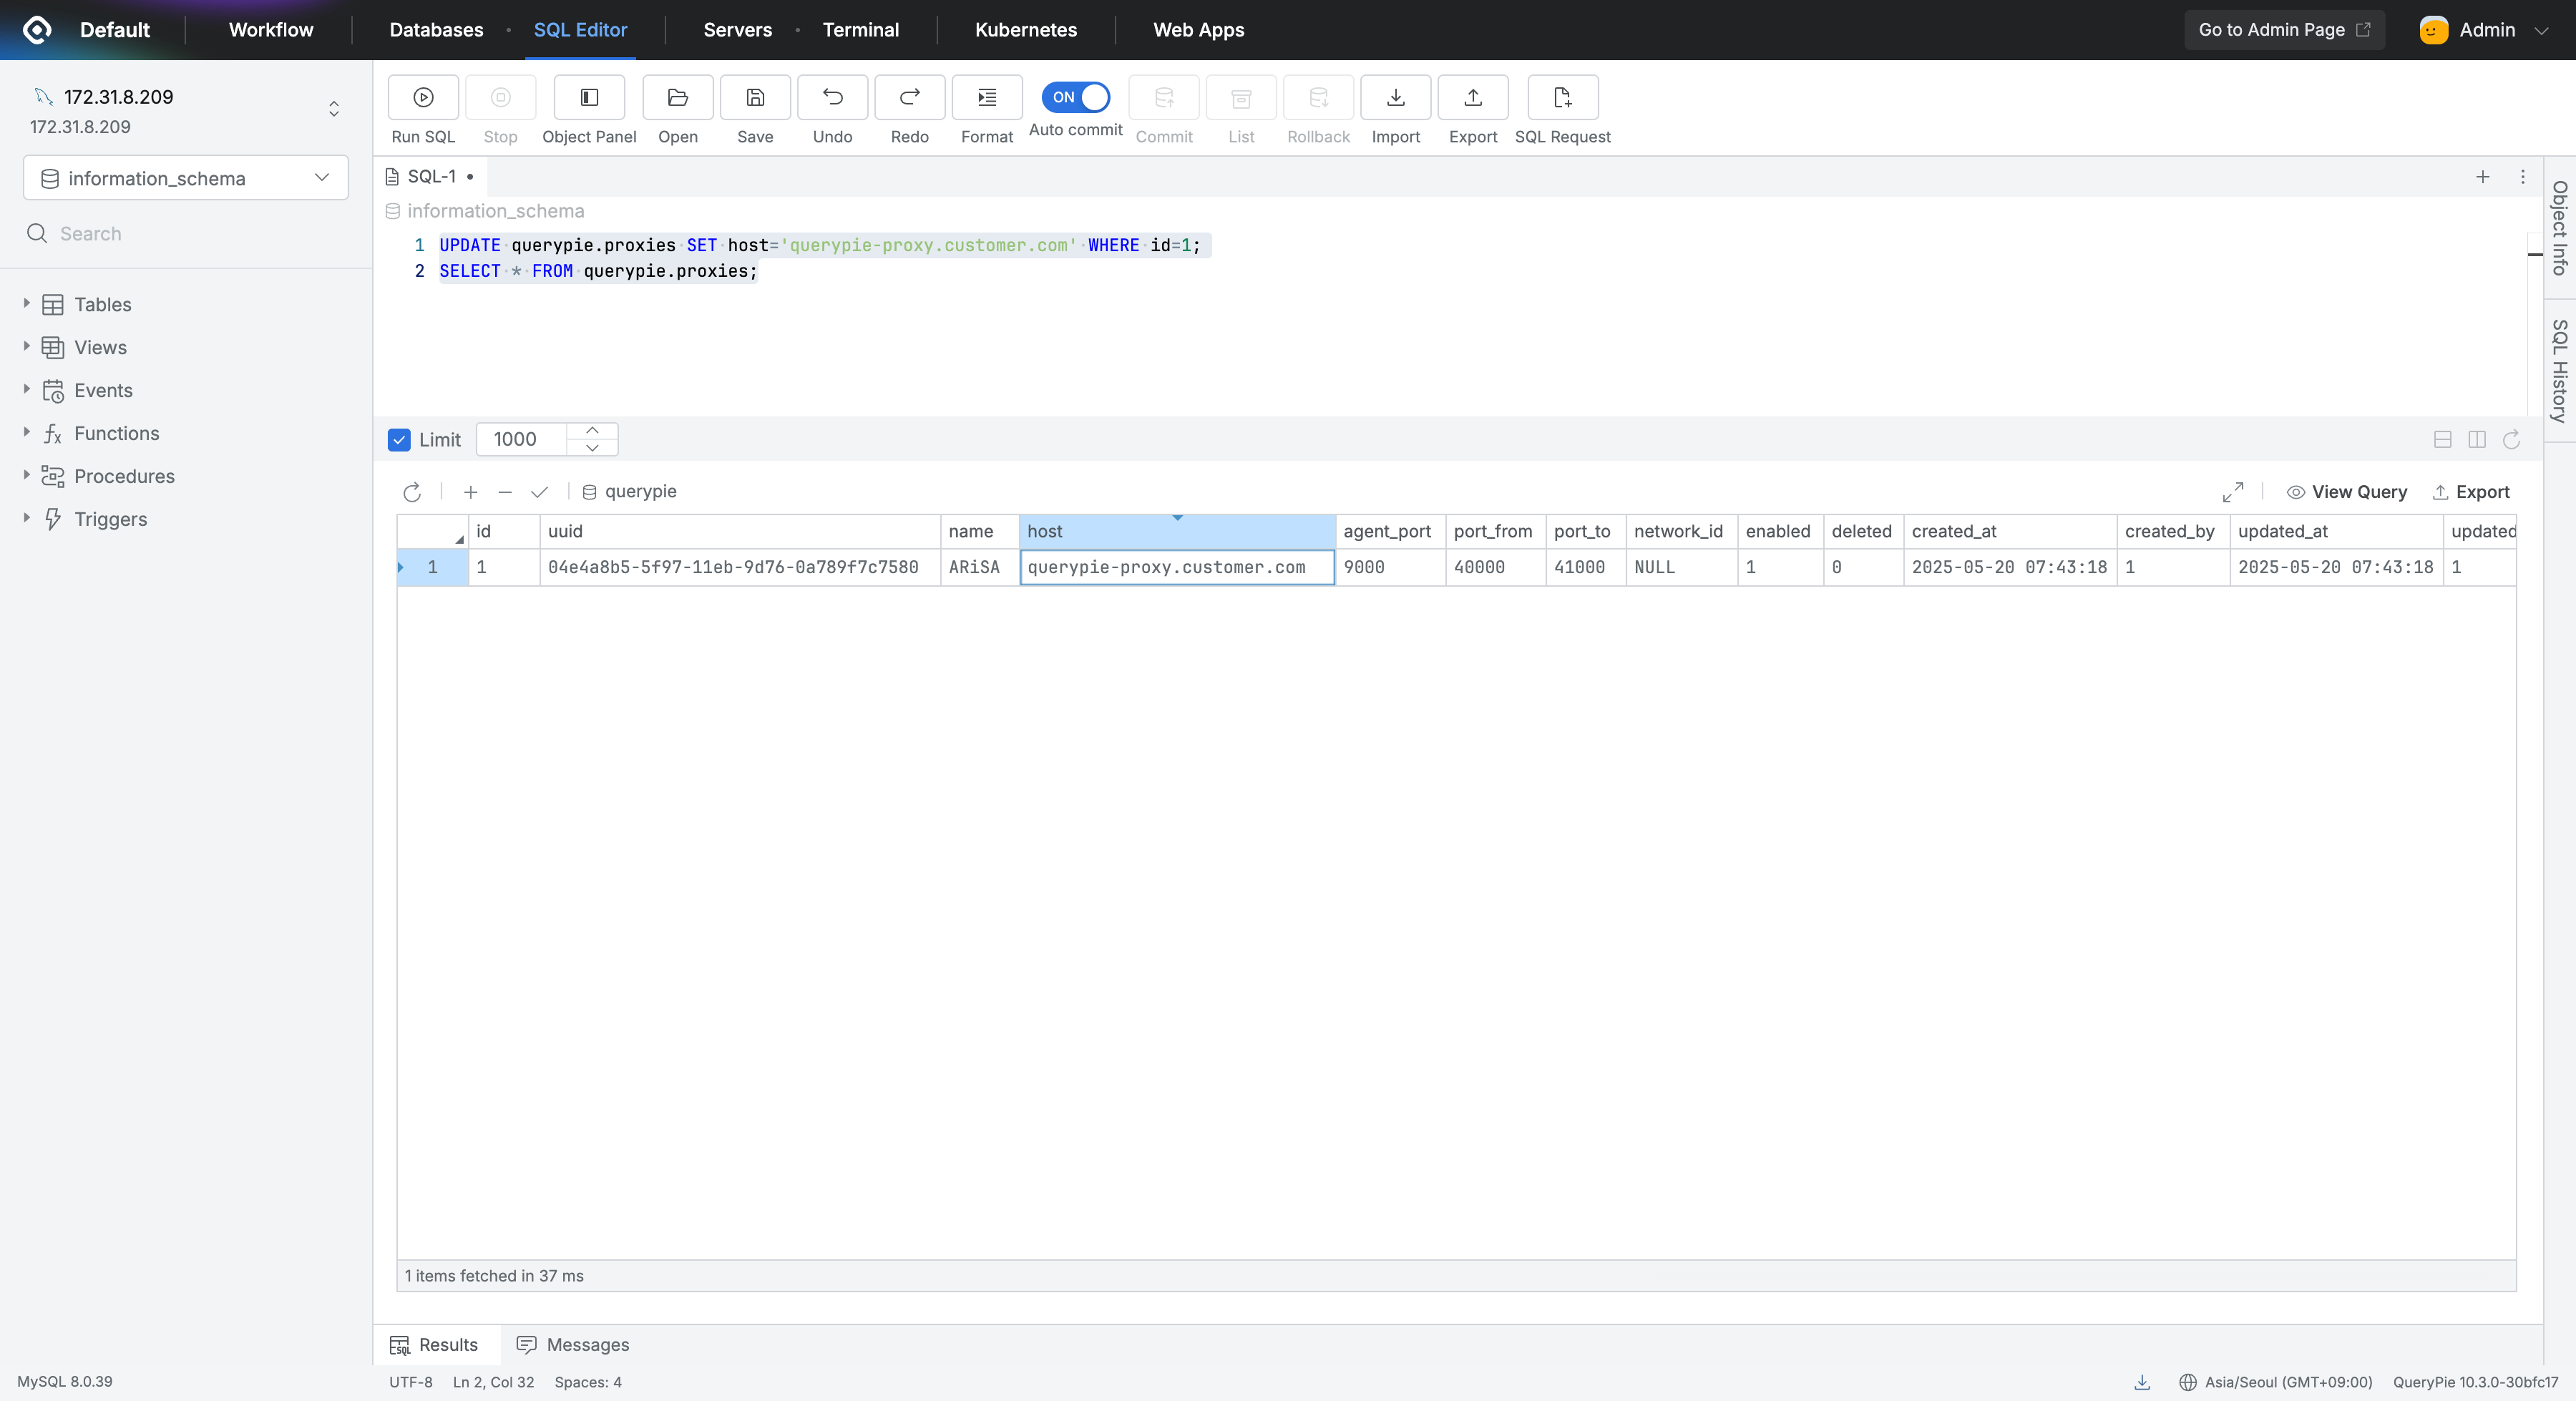2576x1401 pixels.
Task: Expand the result grid to fullscreen
Action: point(2232,492)
